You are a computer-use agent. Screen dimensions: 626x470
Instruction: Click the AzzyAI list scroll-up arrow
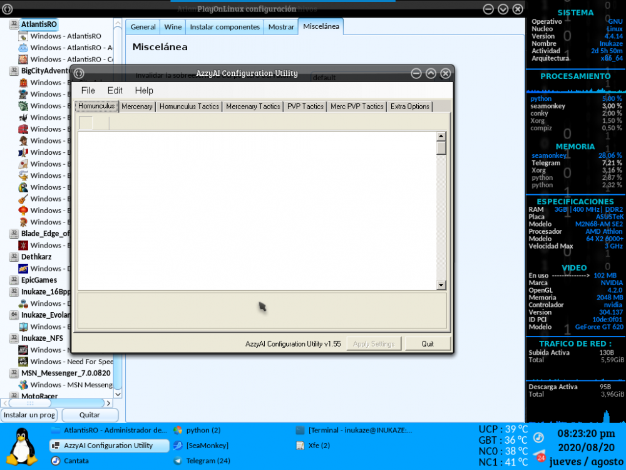441,136
